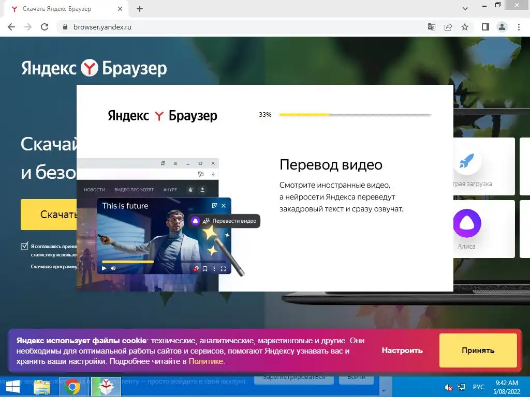Open the Windows Start menu
This screenshot has width=530, height=397.
click(12, 387)
